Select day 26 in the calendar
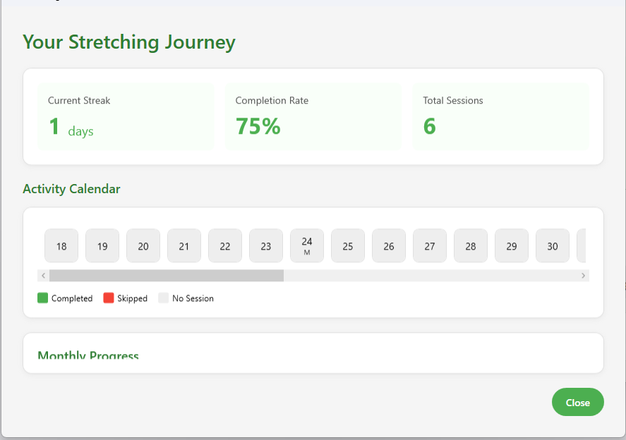 tap(389, 246)
